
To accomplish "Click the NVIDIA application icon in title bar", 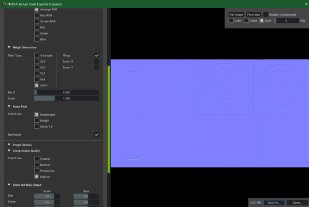I will tap(4, 4).
